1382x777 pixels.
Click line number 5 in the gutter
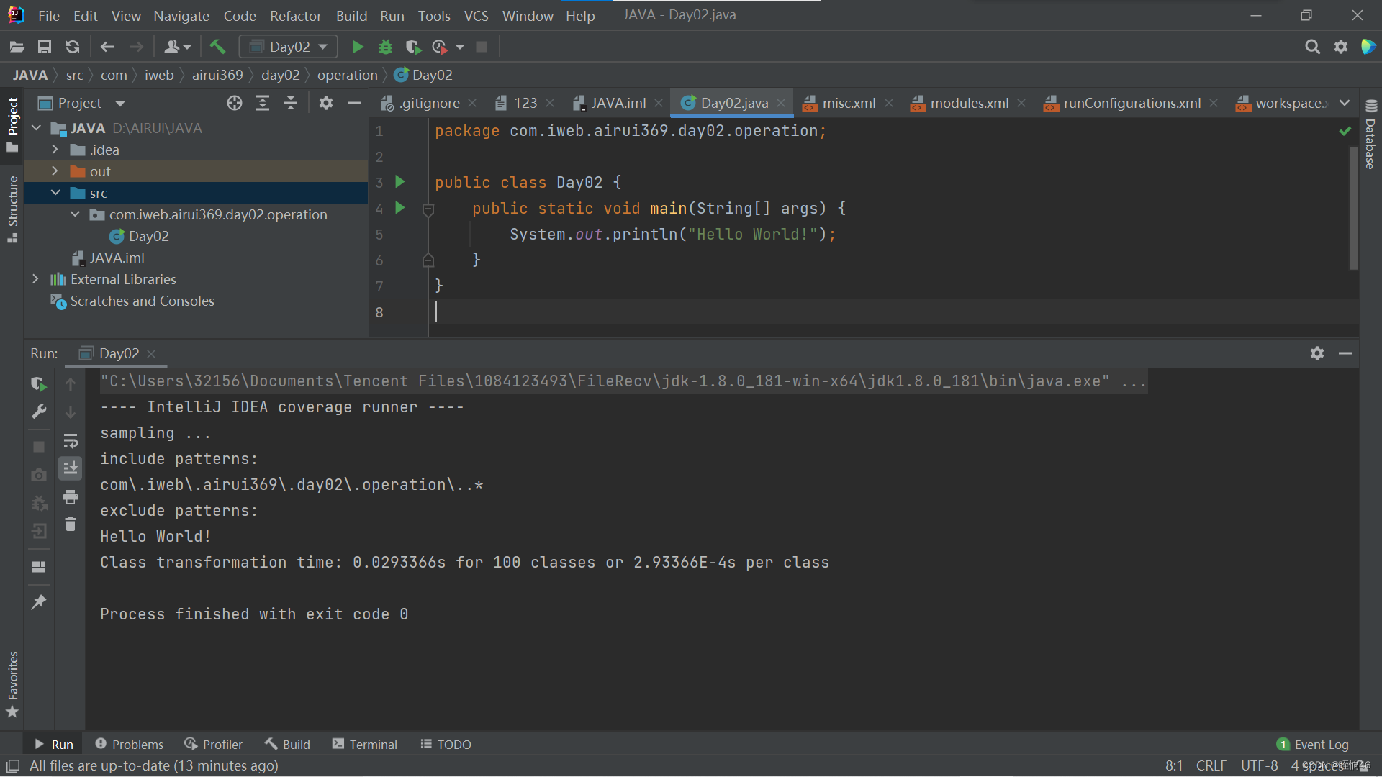click(x=379, y=234)
